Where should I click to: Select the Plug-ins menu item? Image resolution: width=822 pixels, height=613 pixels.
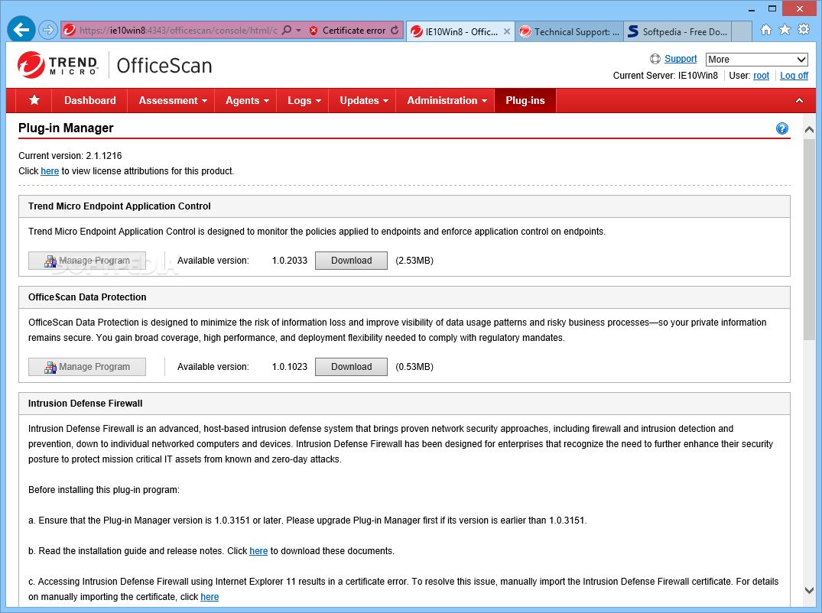pos(525,101)
